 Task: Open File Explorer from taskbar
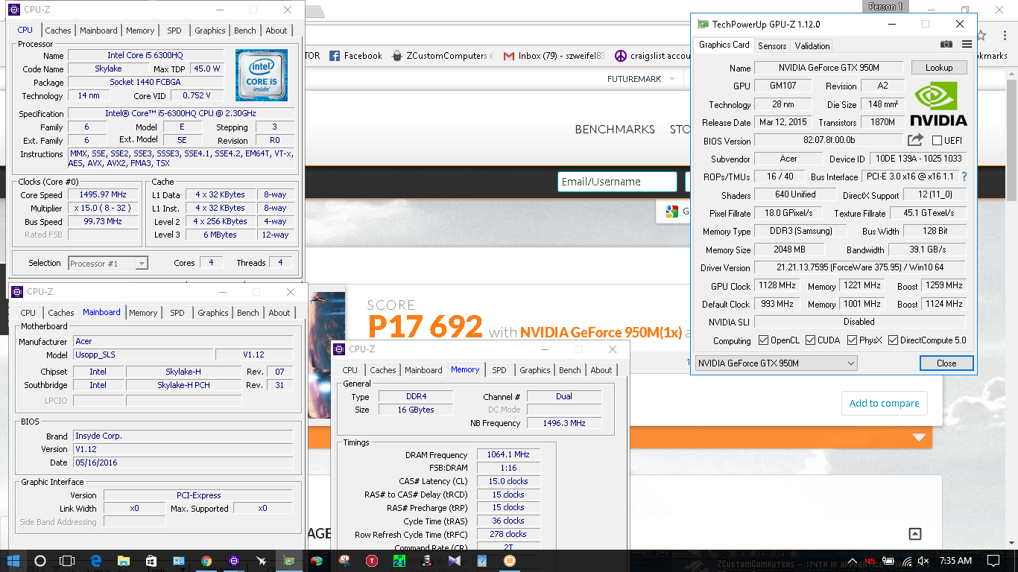click(124, 561)
